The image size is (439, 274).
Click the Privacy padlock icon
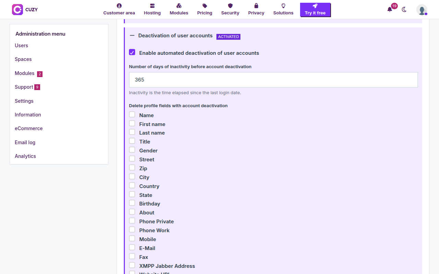pos(256,6)
